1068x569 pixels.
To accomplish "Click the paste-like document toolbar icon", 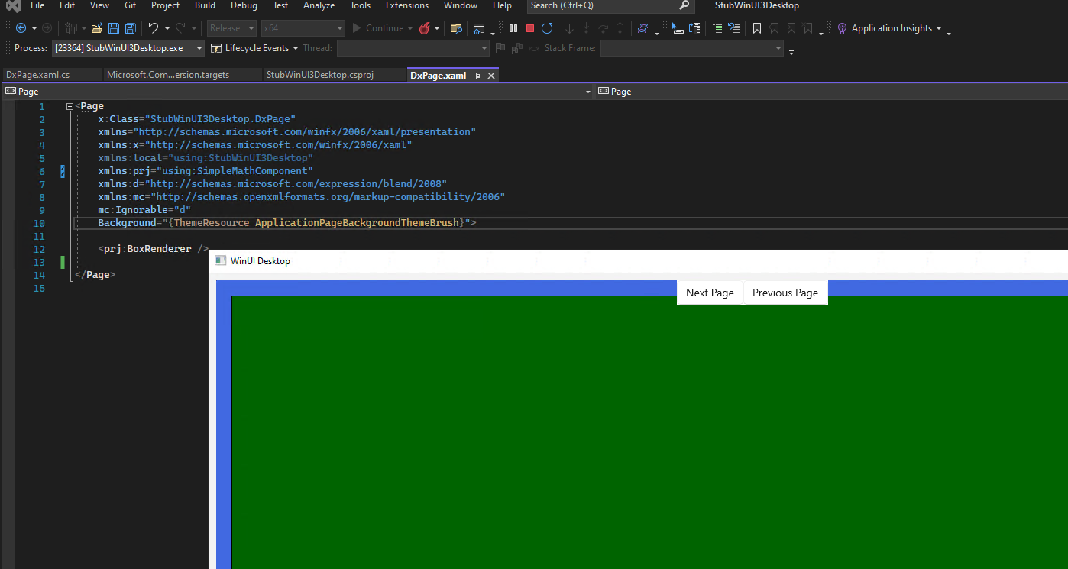I will click(x=694, y=28).
